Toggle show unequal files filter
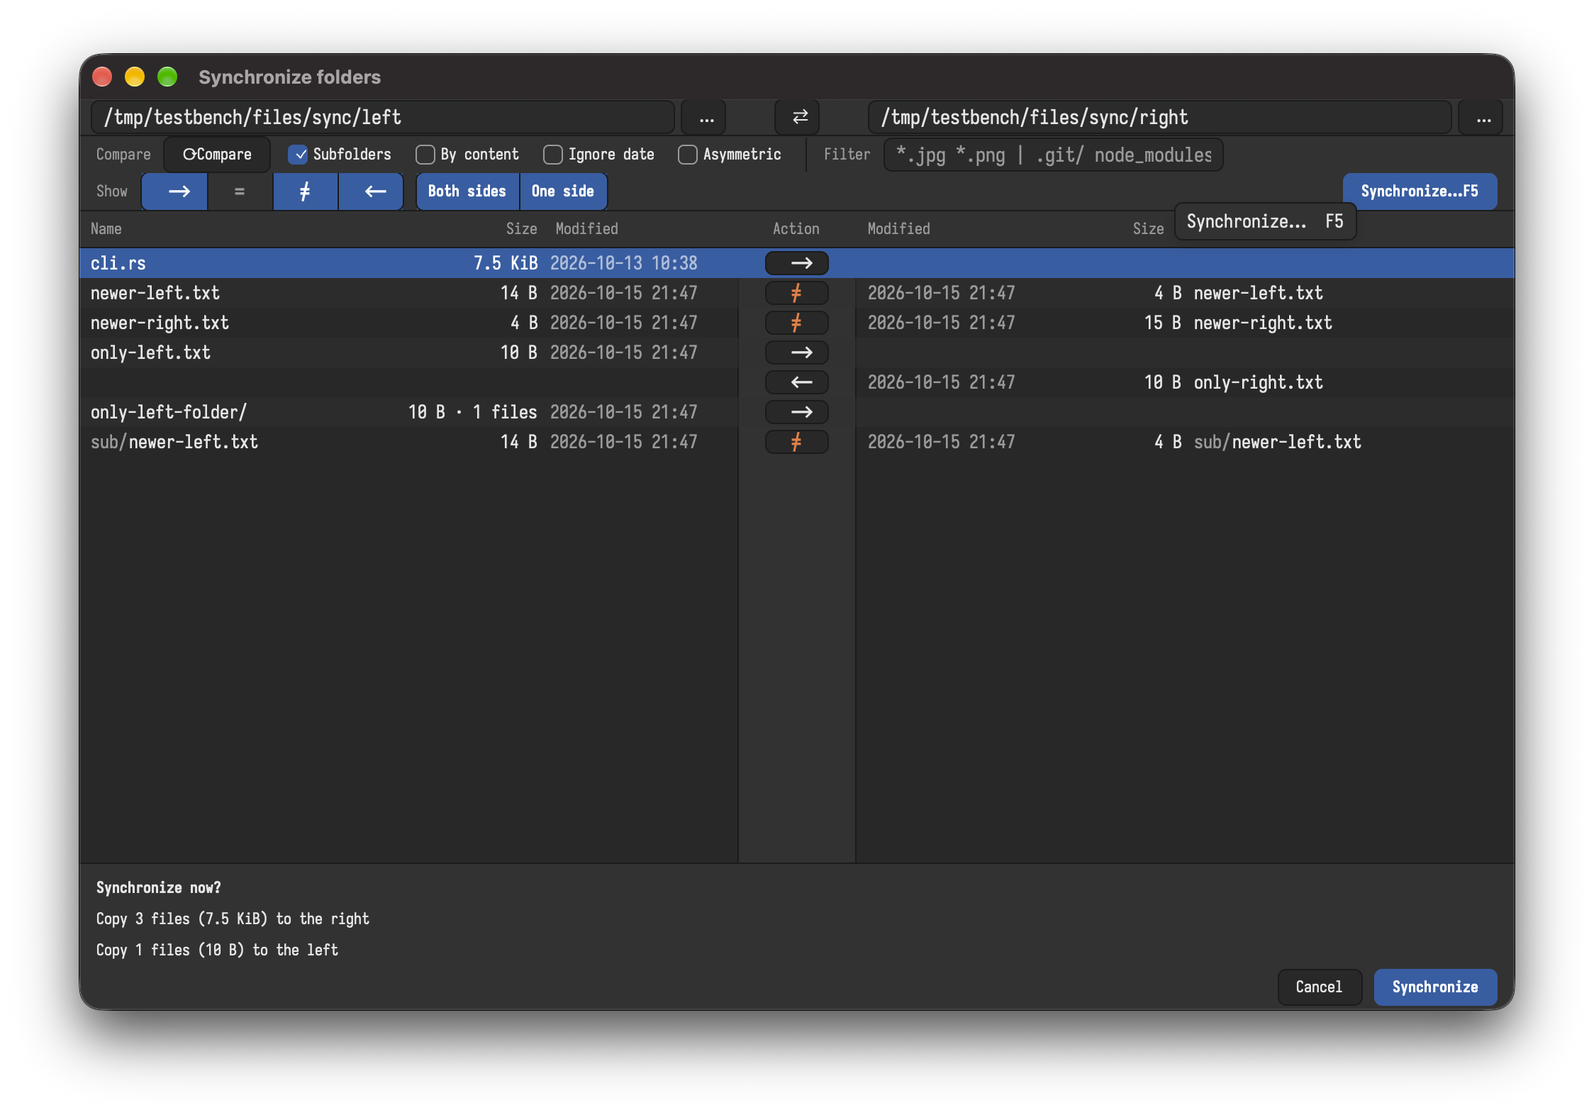The height and width of the screenshot is (1115, 1594). (x=305, y=192)
